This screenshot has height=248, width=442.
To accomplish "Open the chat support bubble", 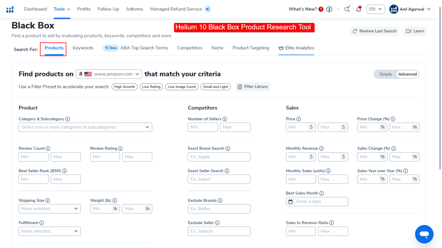I will pos(424,234).
